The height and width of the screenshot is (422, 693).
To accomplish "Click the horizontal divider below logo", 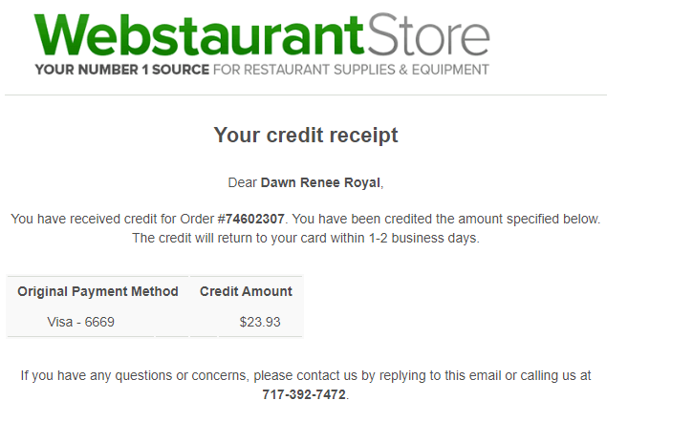I will click(306, 95).
